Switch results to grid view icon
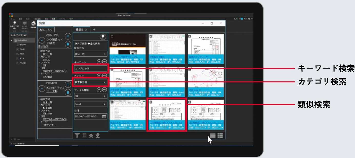Screen dimensions: 355x158 tap(220, 136)
